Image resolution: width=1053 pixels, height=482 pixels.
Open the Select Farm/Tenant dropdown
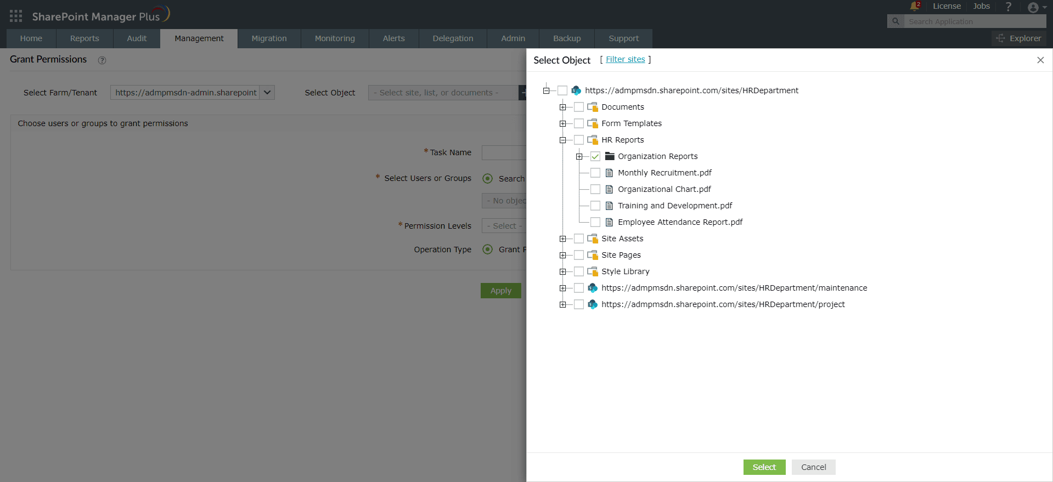pyautogui.click(x=267, y=93)
